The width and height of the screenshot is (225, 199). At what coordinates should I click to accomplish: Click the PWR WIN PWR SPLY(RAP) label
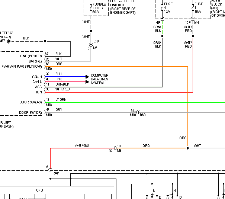point(22,67)
